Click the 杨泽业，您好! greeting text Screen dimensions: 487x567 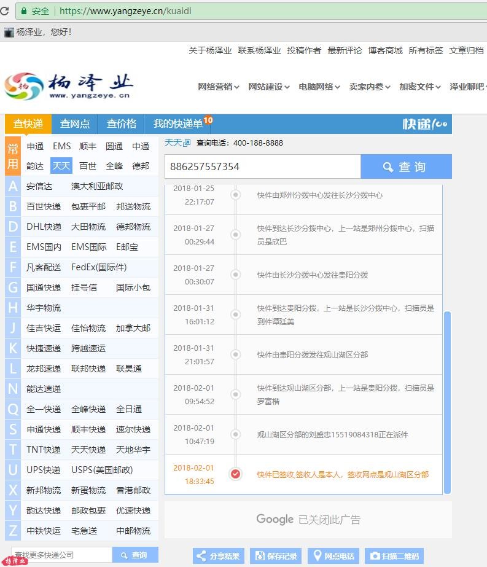click(x=44, y=32)
